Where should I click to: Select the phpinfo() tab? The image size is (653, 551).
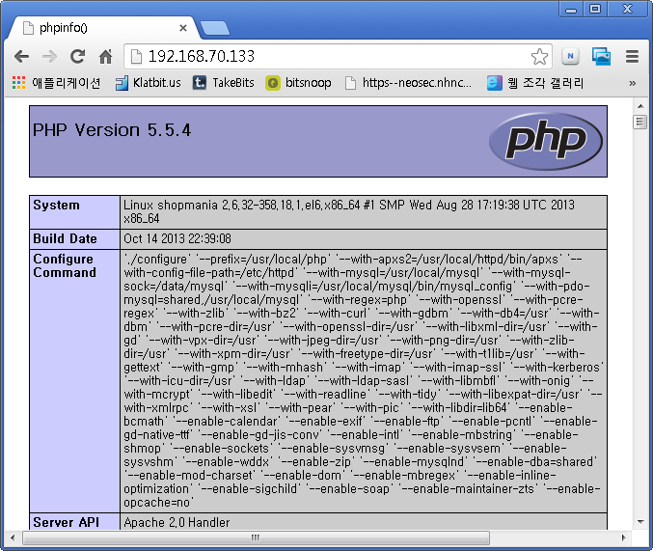(x=102, y=28)
